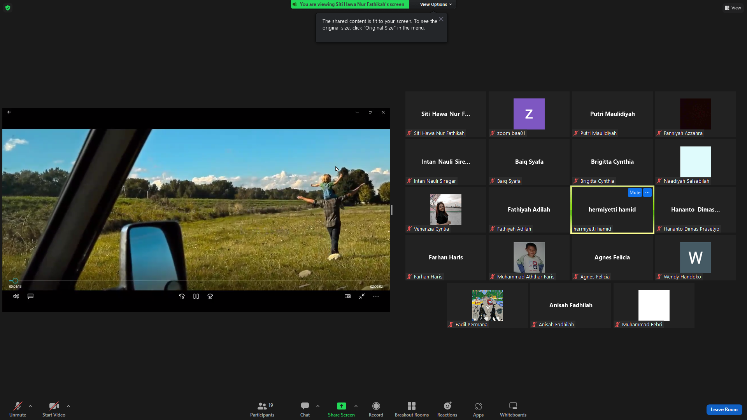747x420 pixels.
Task: Select Siti Hawa Nur Fathikah's video tile
Action: tap(446, 114)
